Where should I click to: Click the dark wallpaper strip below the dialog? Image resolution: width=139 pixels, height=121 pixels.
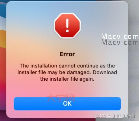[x=49, y=120]
